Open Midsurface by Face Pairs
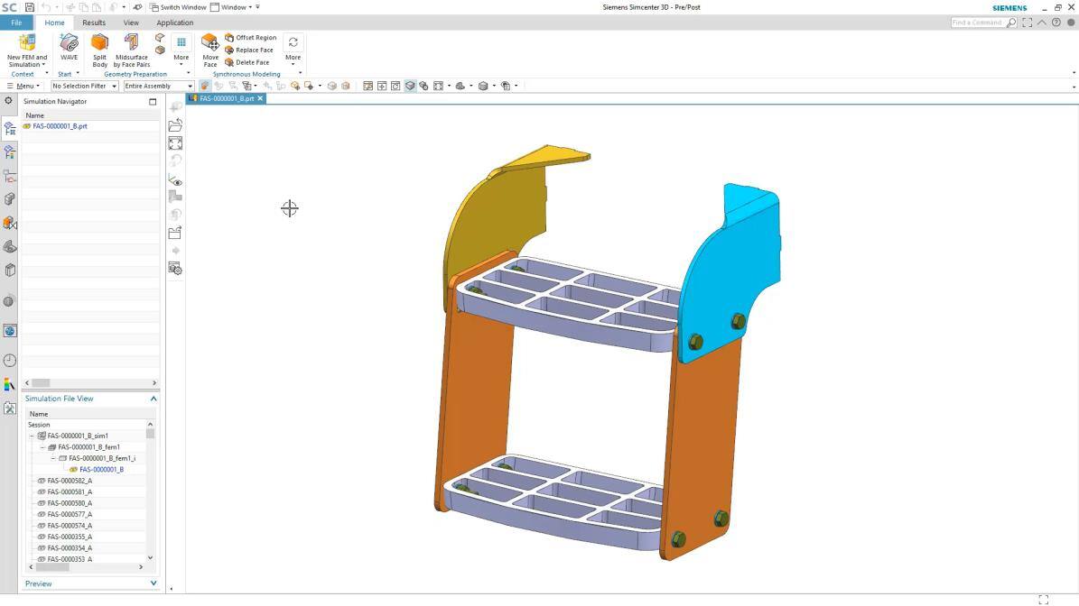This screenshot has height=606, width=1079. (x=131, y=47)
